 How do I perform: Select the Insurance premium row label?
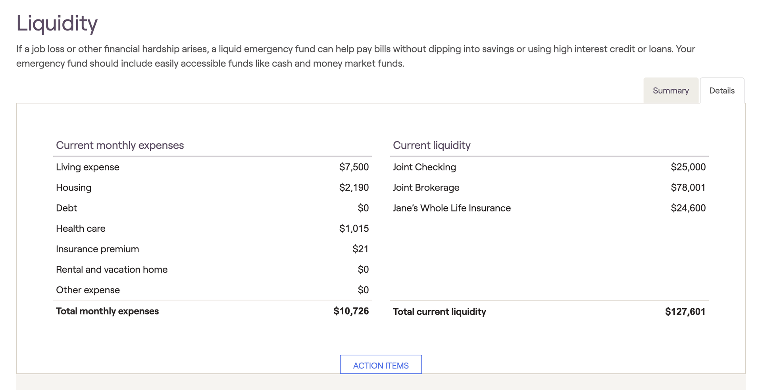point(97,249)
